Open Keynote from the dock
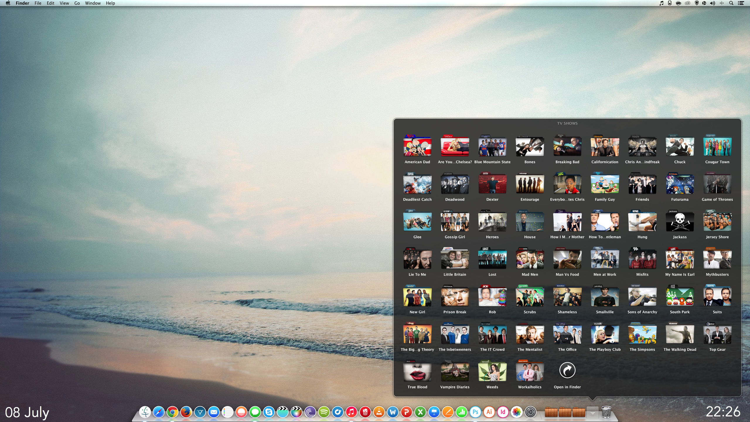The height and width of the screenshot is (422, 750). click(x=434, y=412)
